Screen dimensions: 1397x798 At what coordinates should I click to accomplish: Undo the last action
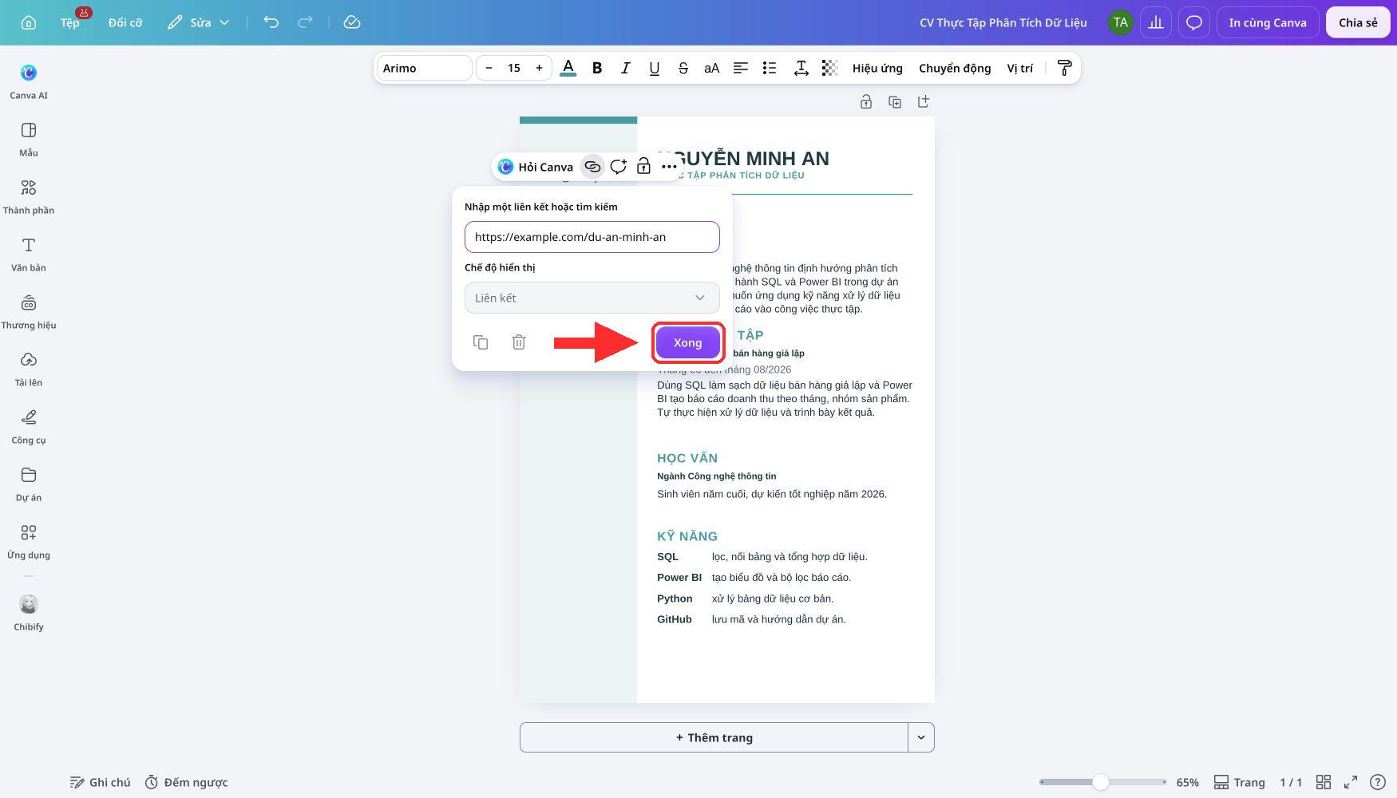(x=271, y=22)
